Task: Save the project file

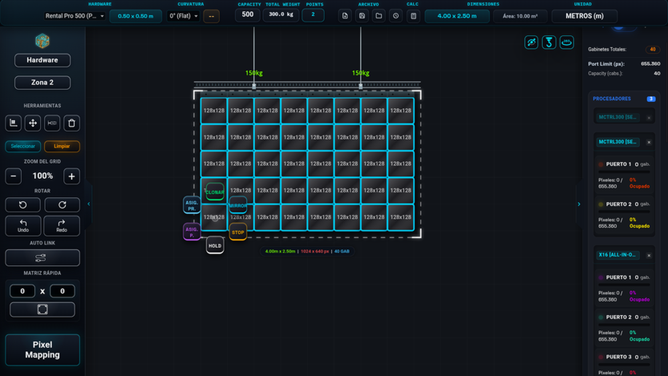Action: pyautogui.click(x=362, y=16)
